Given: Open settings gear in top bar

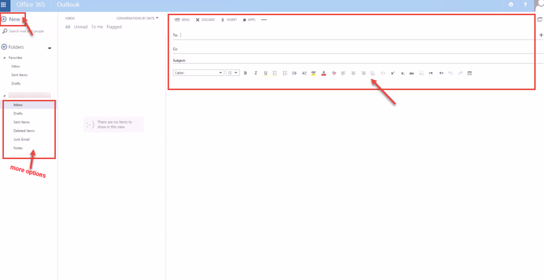Looking at the screenshot, I should point(511,5).
